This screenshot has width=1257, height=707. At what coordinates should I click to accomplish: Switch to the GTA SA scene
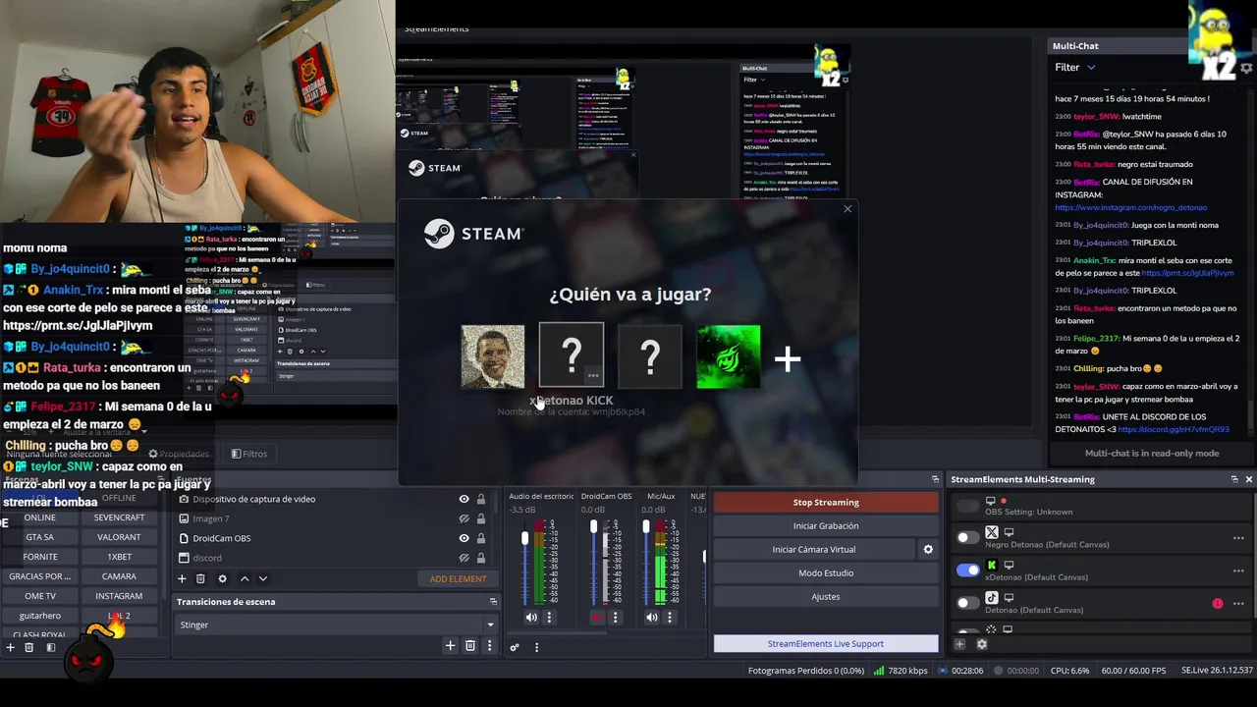pos(40,537)
